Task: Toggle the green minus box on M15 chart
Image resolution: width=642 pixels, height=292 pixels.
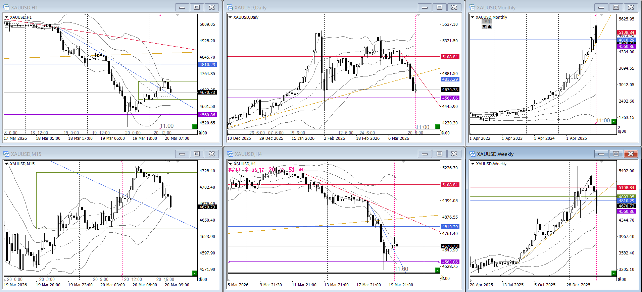Action: pyautogui.click(x=195, y=273)
